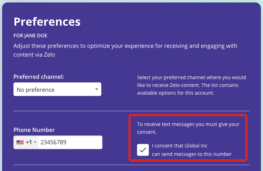Viewport: 263px width, 171px height.
Task: Uncheck the Global Inc consent checkbox
Action: click(x=143, y=150)
